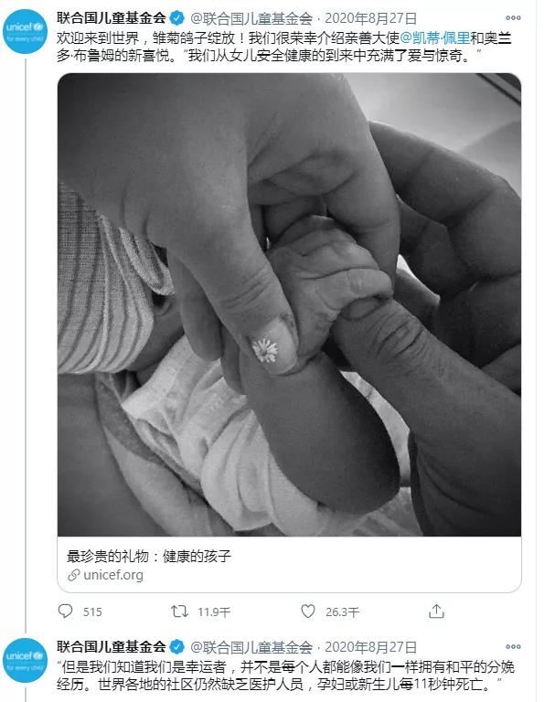Click the retweet arrows icon
This screenshot has width=544, height=702.
(x=179, y=612)
